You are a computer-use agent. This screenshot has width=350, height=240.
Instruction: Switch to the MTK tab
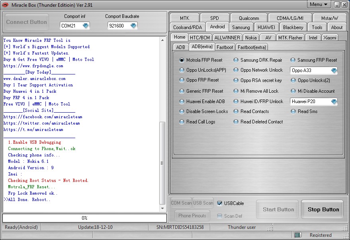(184, 18)
